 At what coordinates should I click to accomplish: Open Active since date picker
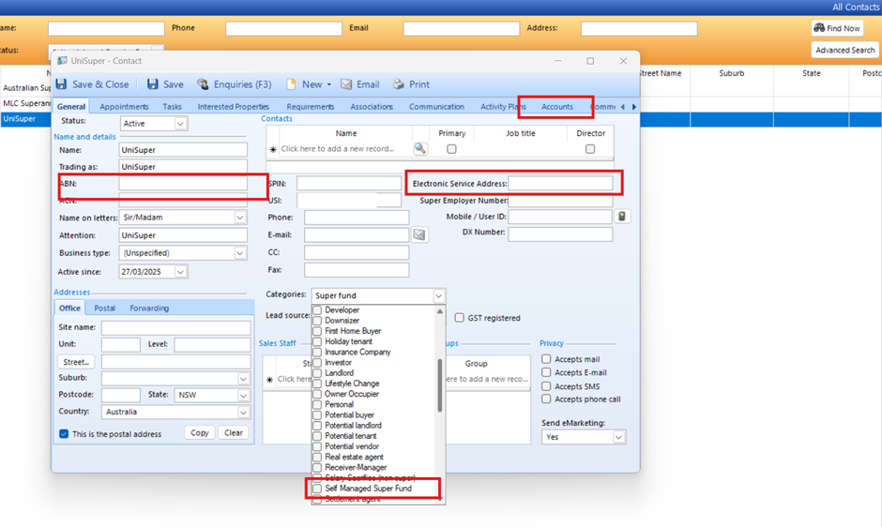[x=180, y=272]
